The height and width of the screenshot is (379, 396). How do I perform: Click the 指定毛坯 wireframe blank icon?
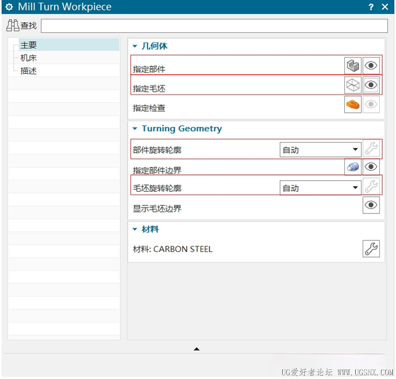(352, 85)
